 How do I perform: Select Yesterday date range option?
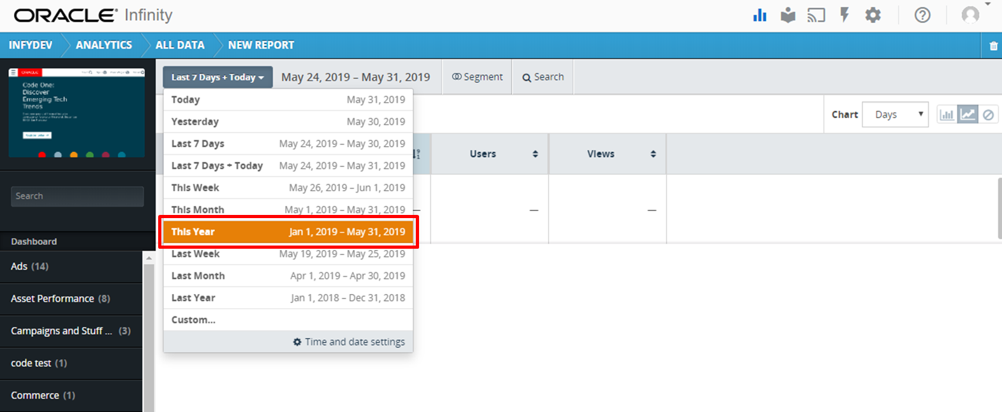coord(288,122)
